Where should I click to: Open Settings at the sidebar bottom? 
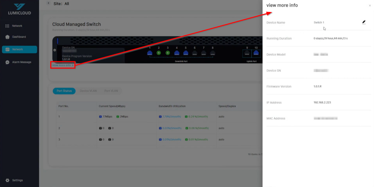click(17, 180)
